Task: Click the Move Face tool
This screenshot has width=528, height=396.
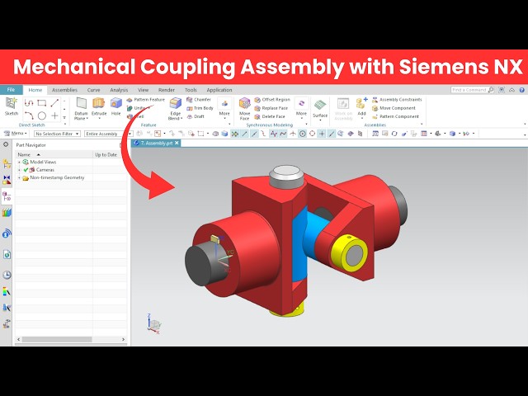Action: pos(244,109)
